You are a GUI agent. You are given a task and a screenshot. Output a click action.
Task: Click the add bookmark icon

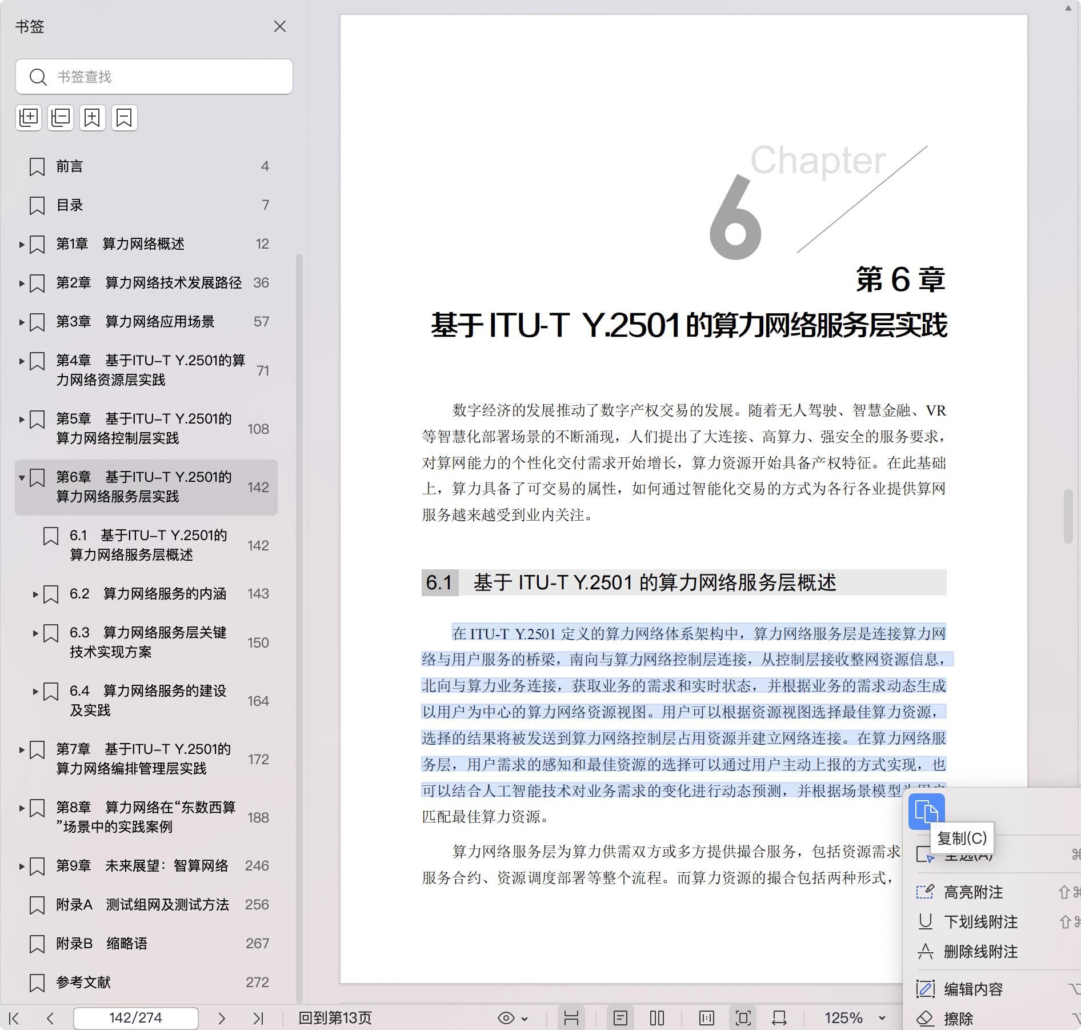tap(93, 118)
